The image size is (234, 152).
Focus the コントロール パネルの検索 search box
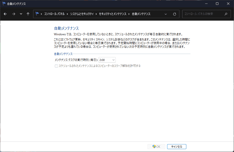tap(207, 14)
